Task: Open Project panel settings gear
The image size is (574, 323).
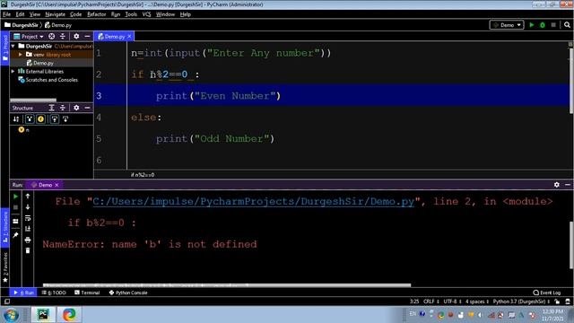Action: [76, 36]
